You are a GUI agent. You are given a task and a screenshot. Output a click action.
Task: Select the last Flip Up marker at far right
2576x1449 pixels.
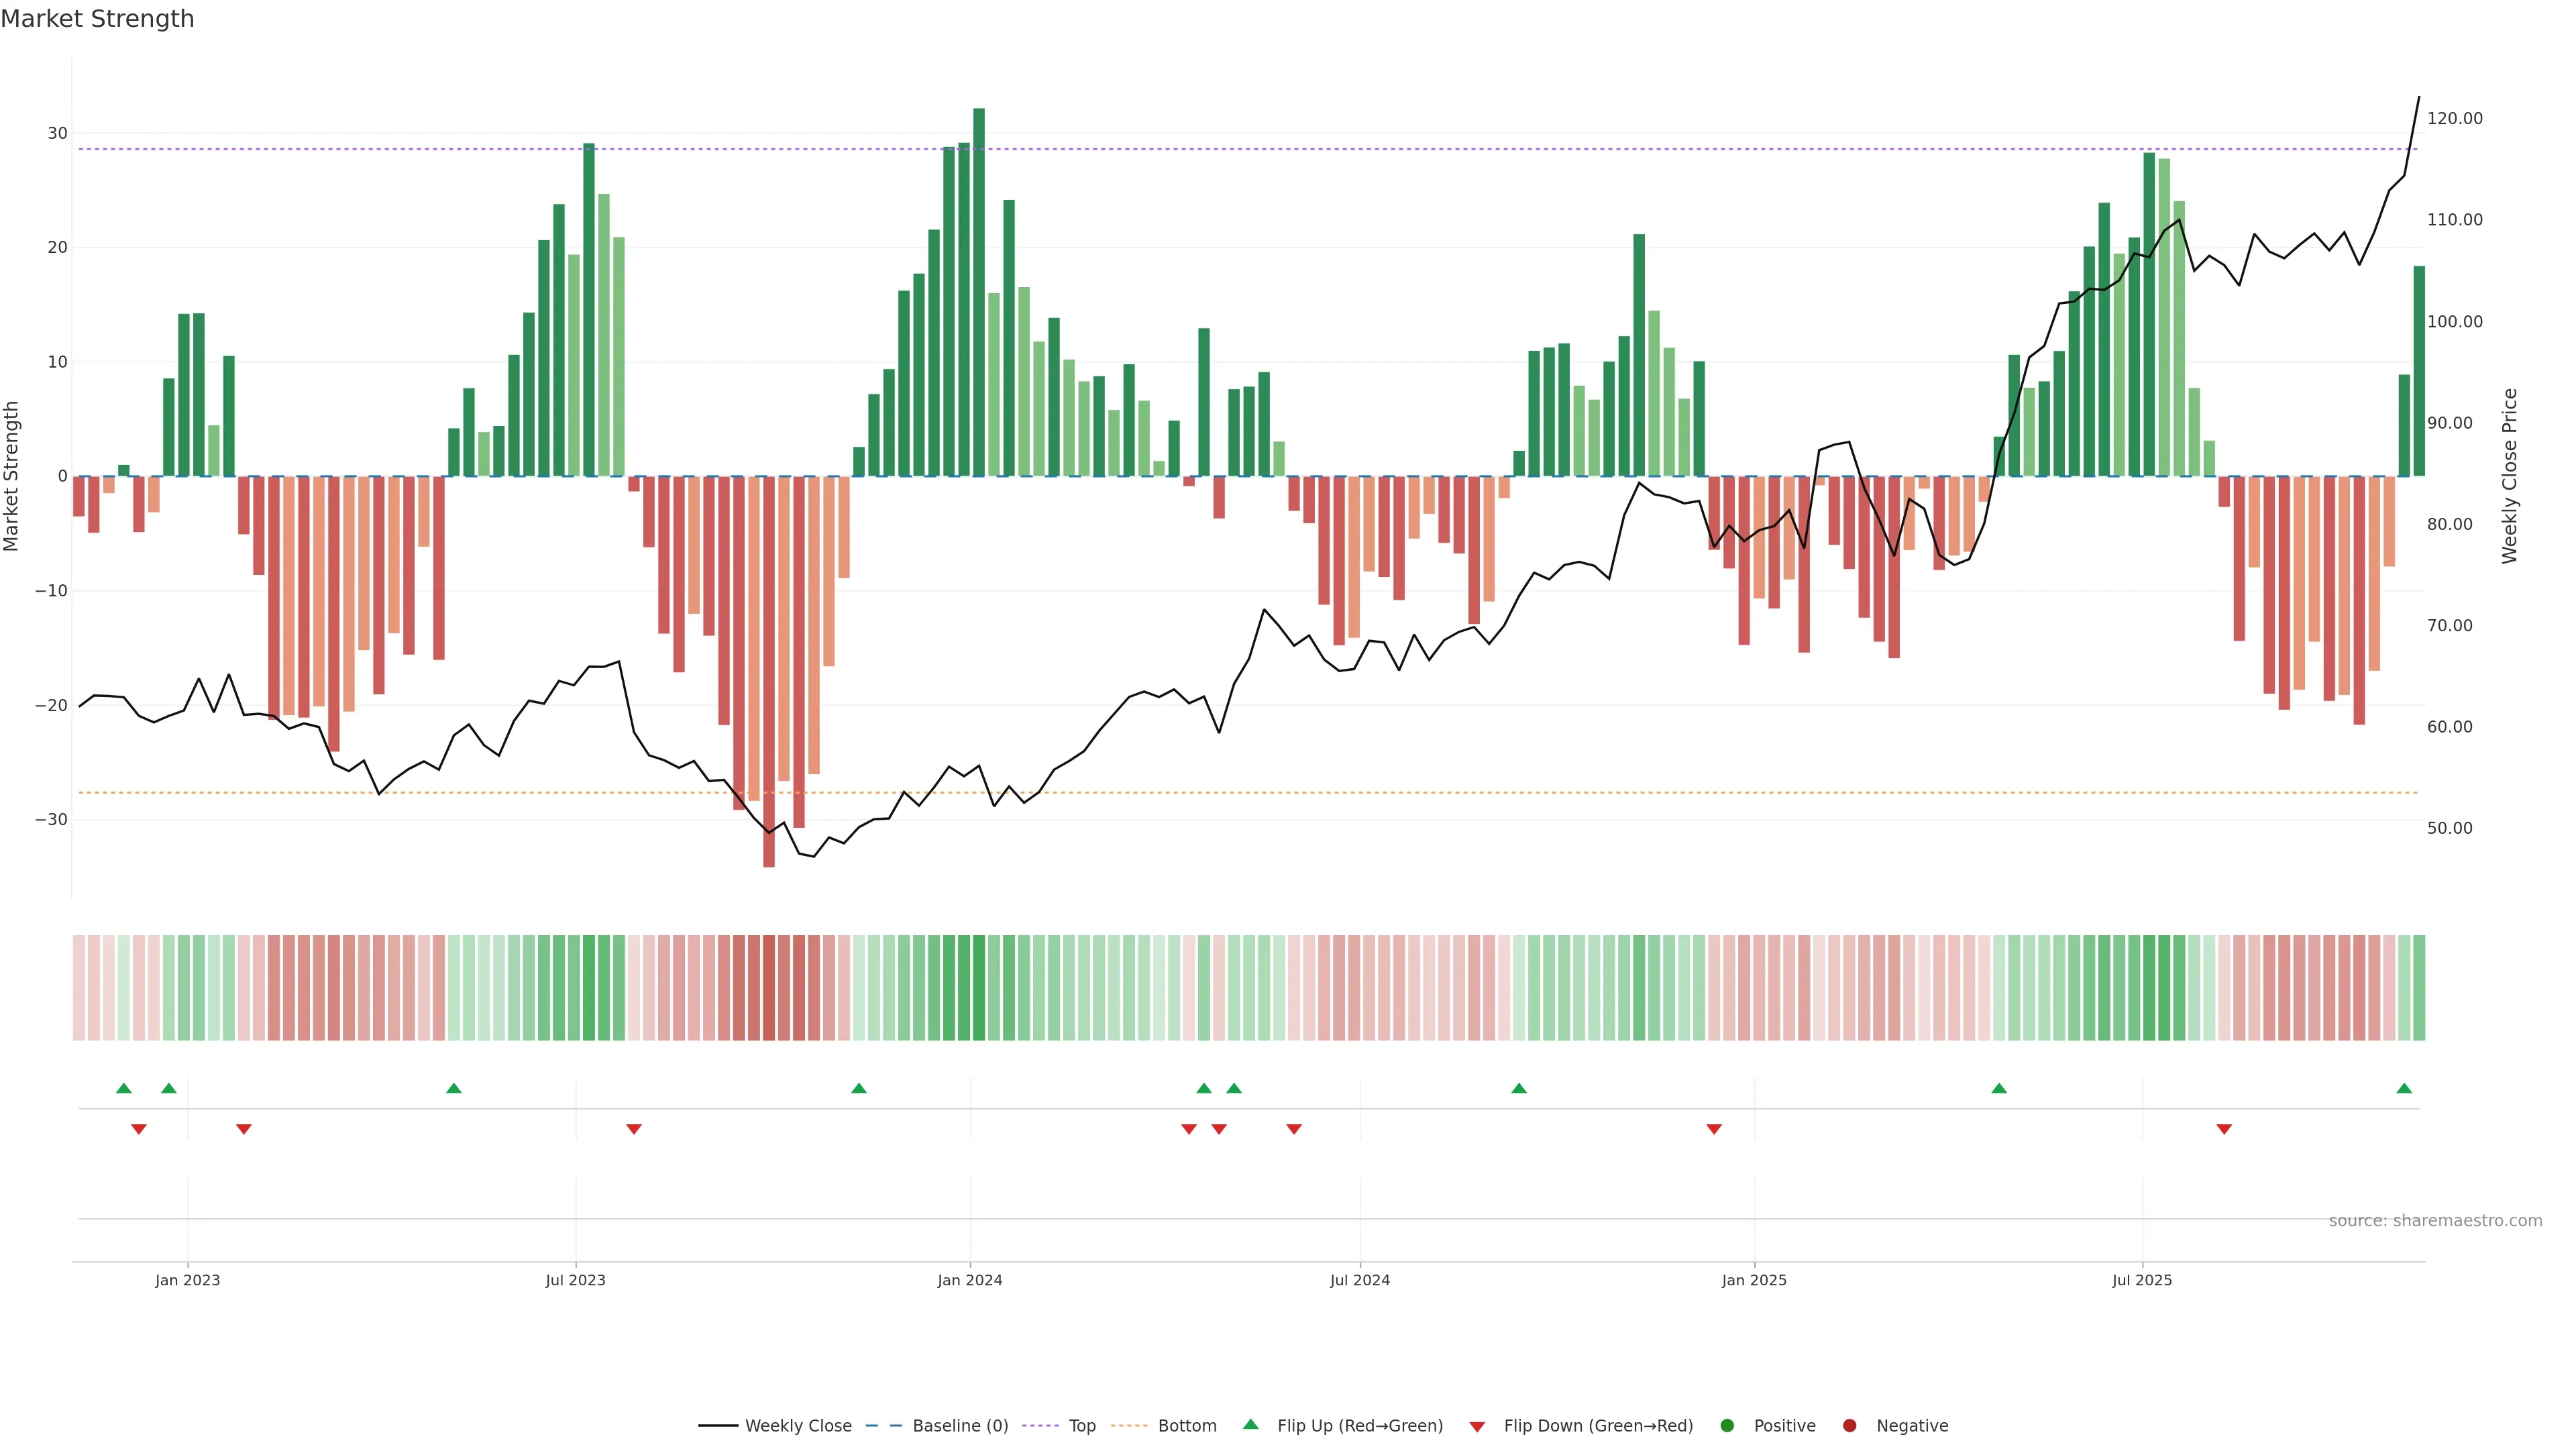2404,1088
